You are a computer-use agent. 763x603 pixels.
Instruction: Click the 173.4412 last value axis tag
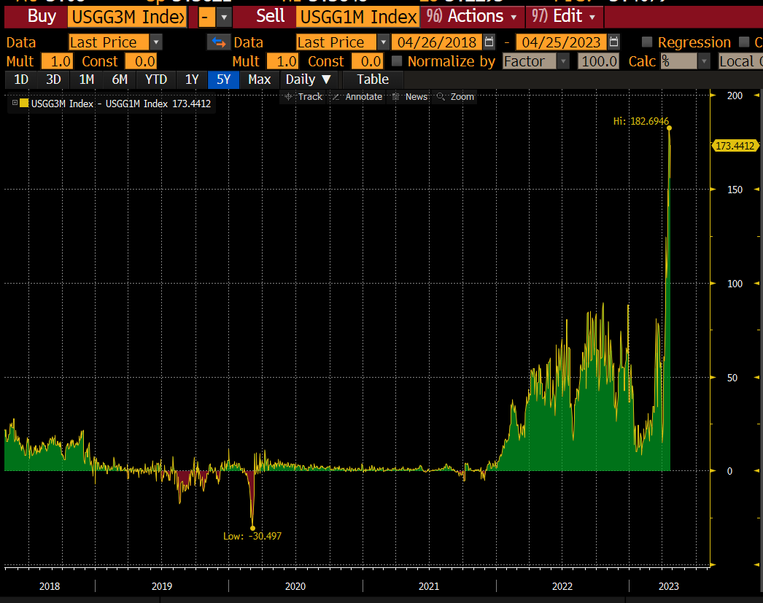pos(735,146)
